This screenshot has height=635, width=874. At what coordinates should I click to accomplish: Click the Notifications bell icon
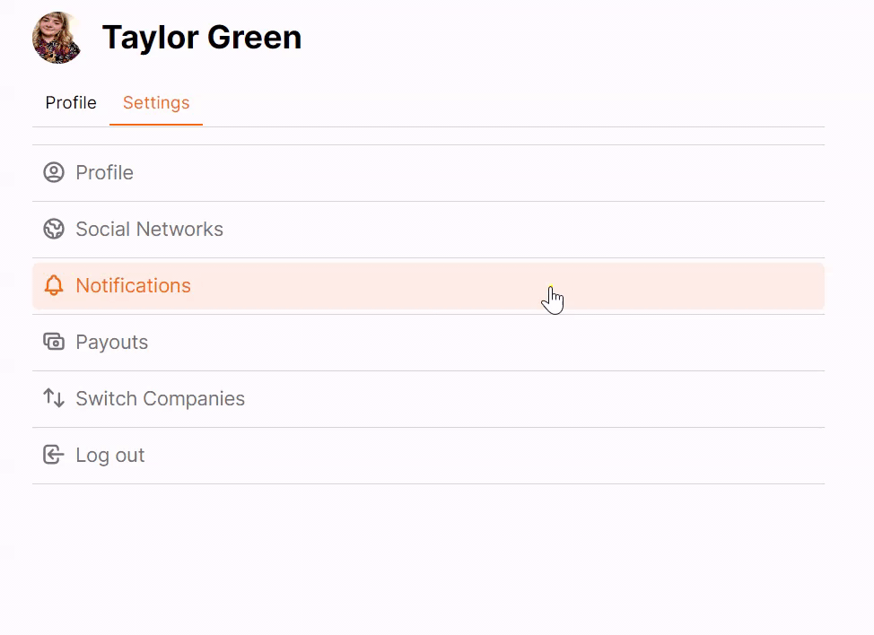pos(54,285)
